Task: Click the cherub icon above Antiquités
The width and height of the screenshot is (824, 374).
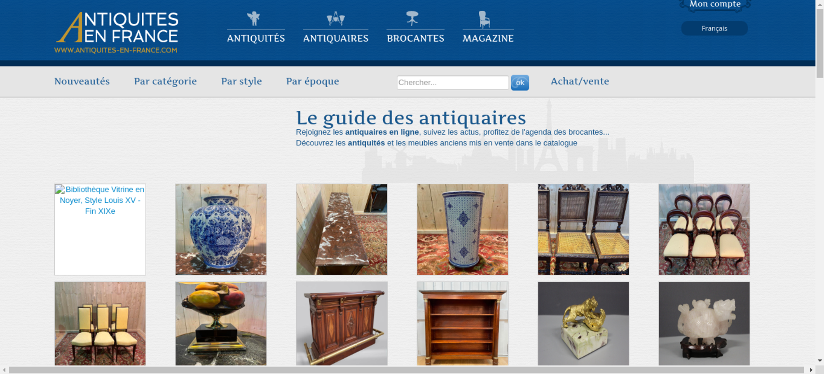Action: point(253,19)
